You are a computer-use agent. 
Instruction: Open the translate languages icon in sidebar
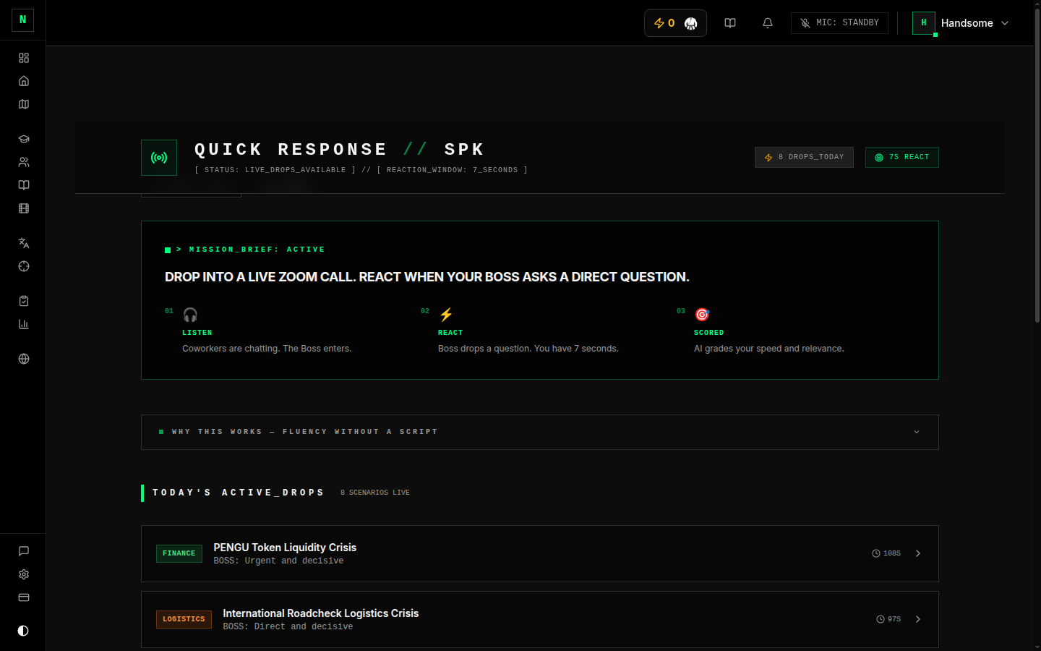point(24,243)
